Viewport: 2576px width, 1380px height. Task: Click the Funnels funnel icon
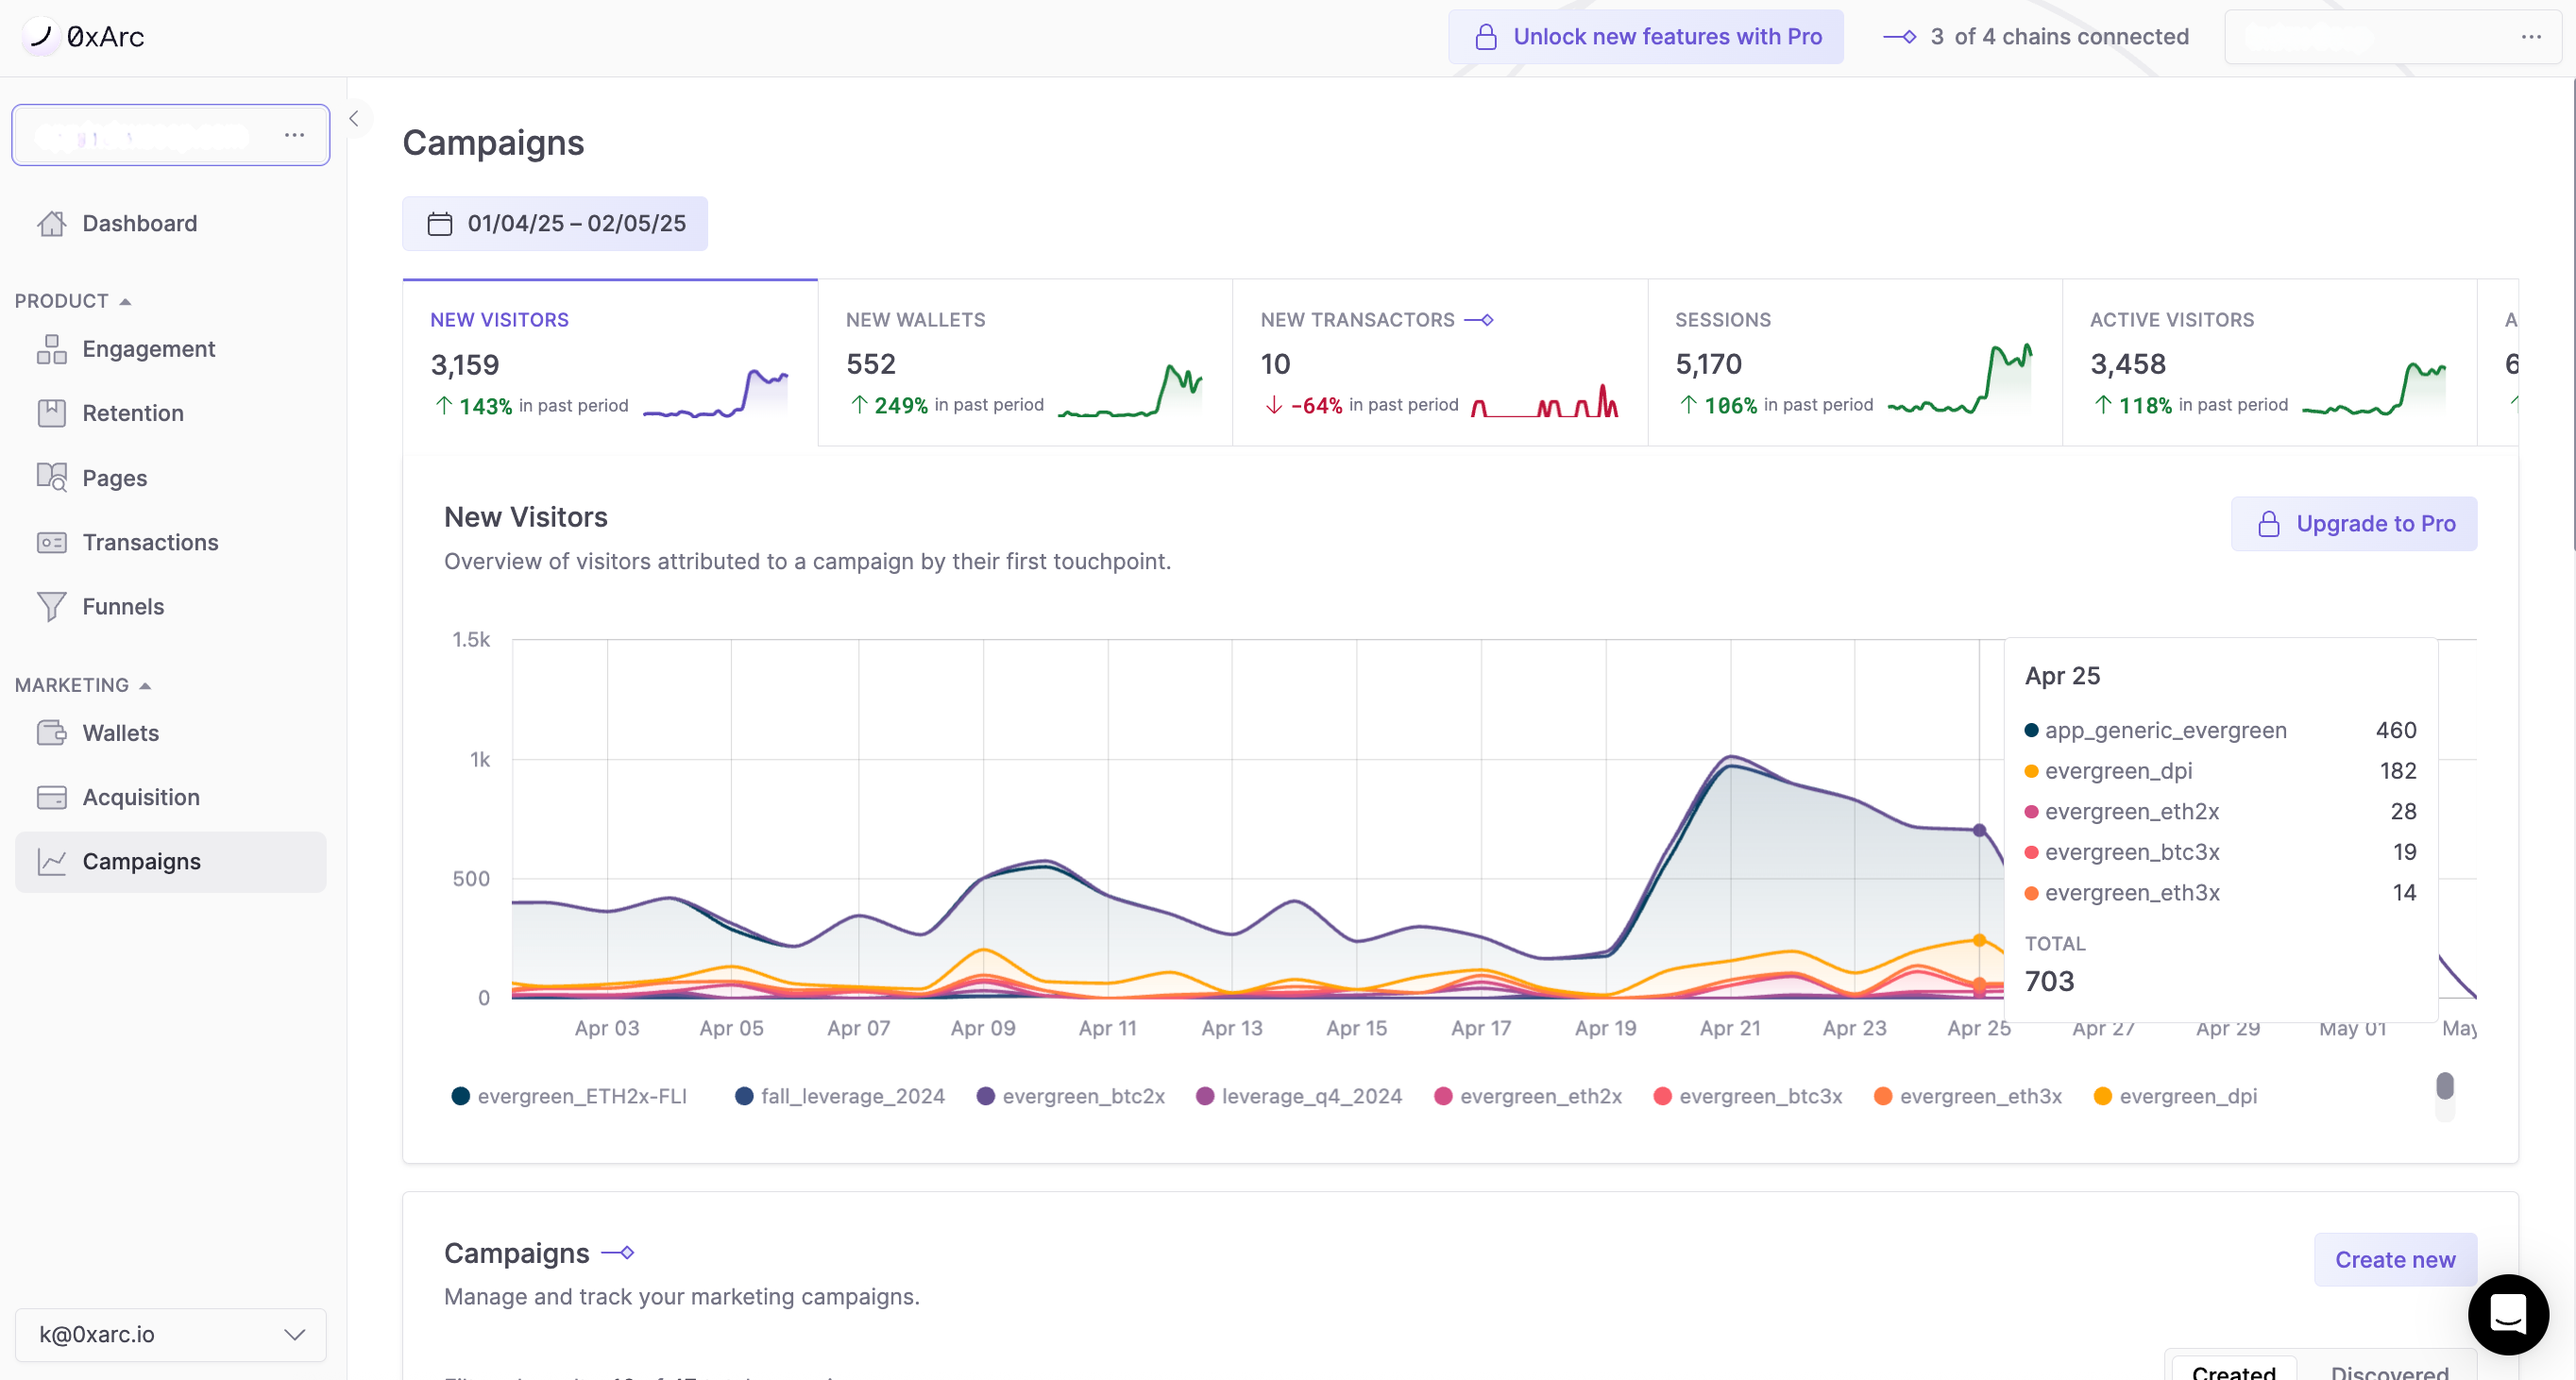click(x=51, y=607)
